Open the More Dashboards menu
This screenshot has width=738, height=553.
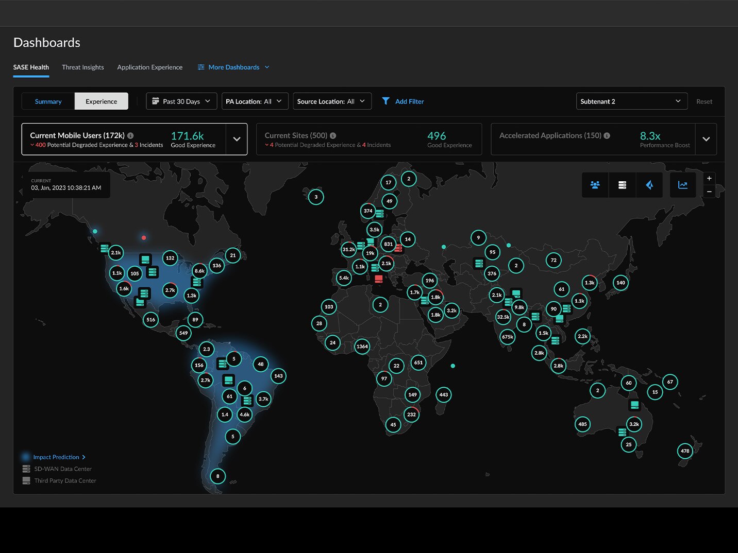[233, 67]
